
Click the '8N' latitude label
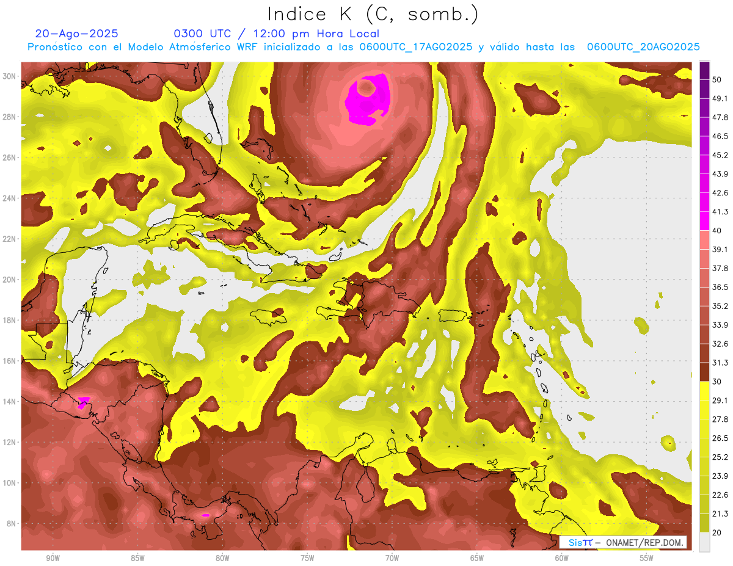pyautogui.click(x=11, y=523)
